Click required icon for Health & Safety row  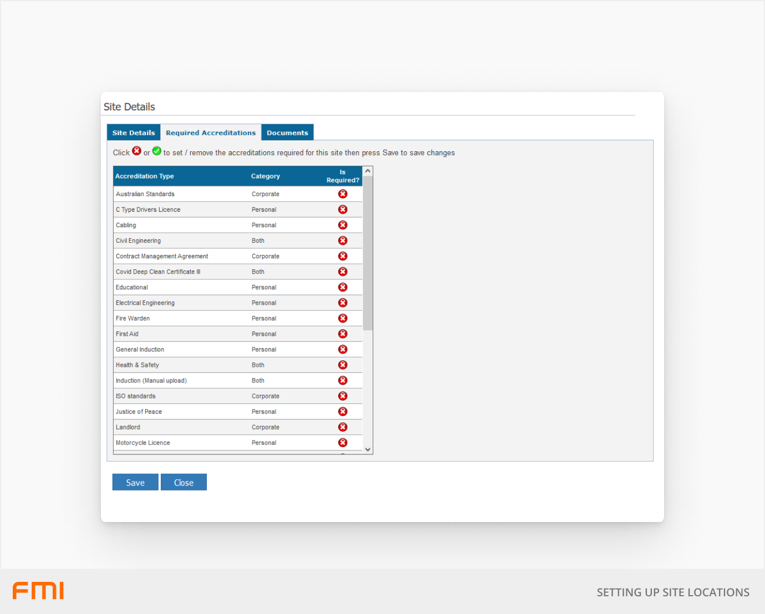343,365
